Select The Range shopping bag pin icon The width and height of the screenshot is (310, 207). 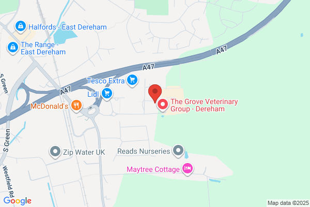13,48
